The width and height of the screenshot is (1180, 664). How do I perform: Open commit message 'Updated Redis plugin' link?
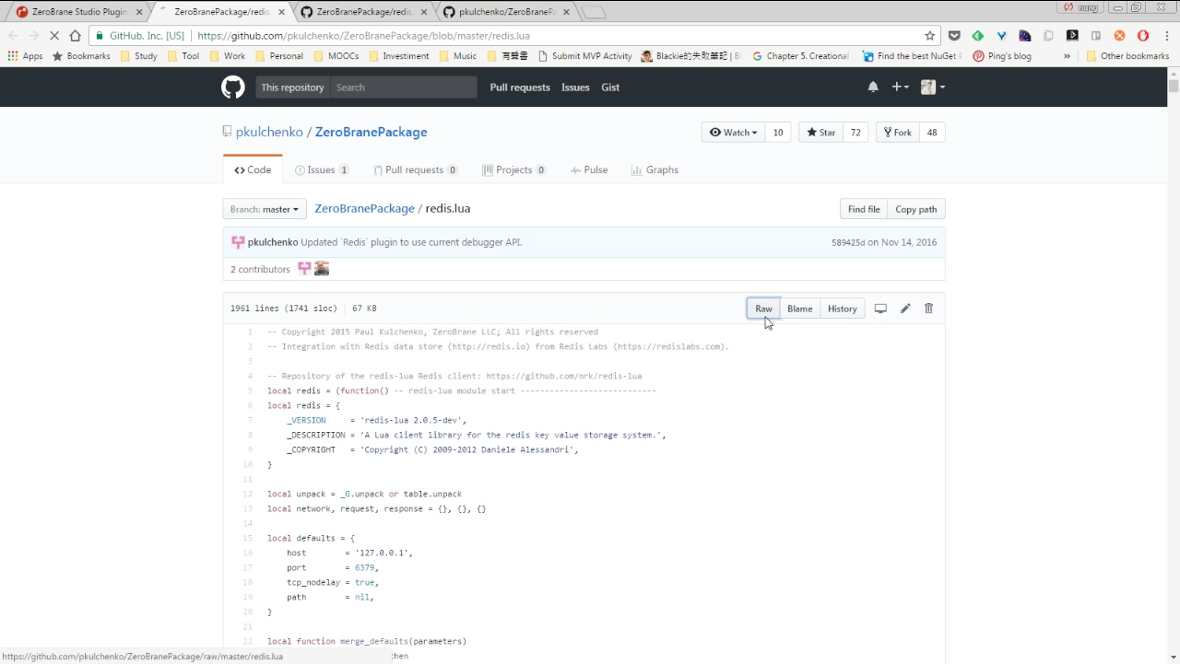tap(411, 242)
